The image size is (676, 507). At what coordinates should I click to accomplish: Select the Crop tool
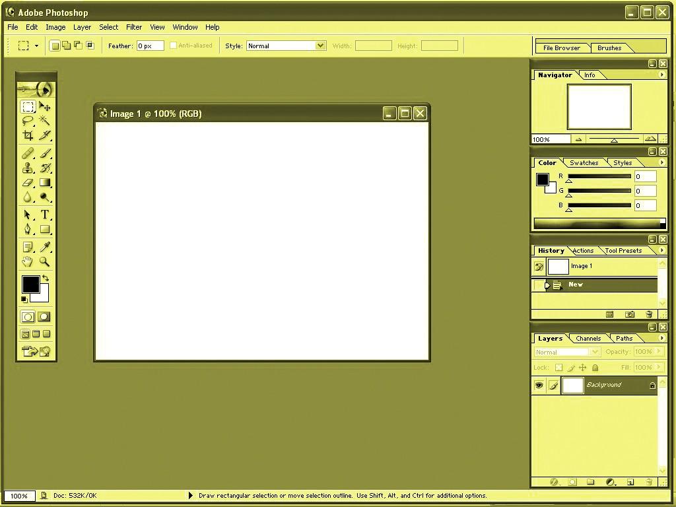(28, 135)
